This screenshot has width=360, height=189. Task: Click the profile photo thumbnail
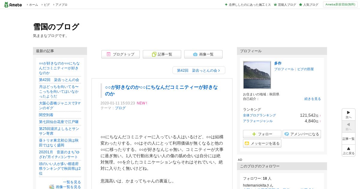(x=257, y=75)
